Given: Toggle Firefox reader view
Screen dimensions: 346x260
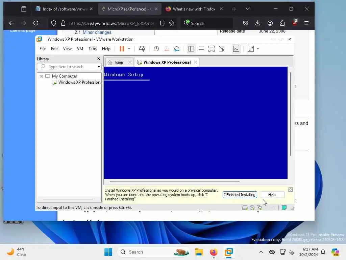Looking at the screenshot, I should point(162,23).
